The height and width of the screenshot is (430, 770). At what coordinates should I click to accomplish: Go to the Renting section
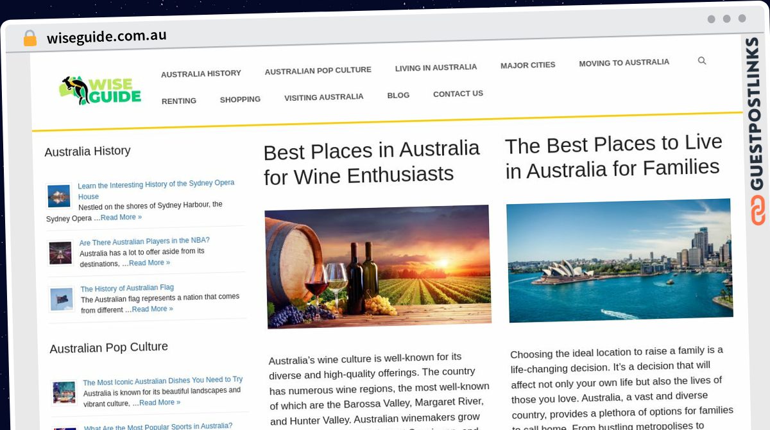coord(179,101)
